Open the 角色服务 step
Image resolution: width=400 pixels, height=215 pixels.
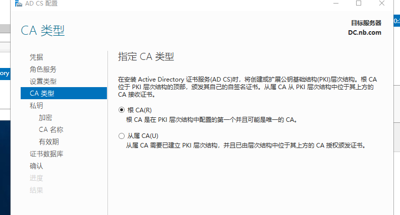43,69
